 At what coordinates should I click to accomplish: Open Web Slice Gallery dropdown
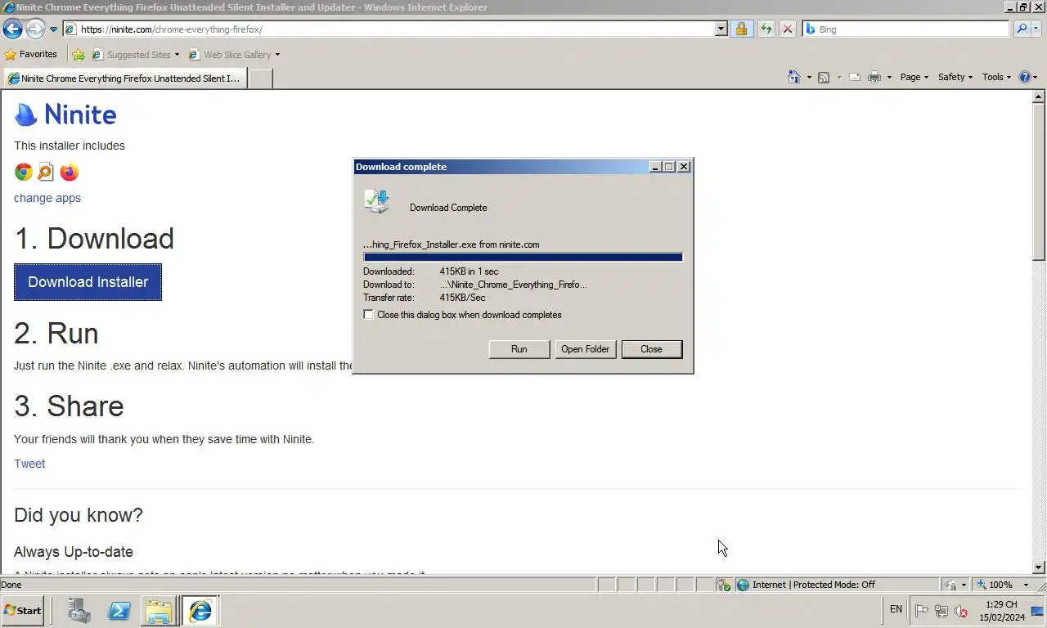(234, 55)
